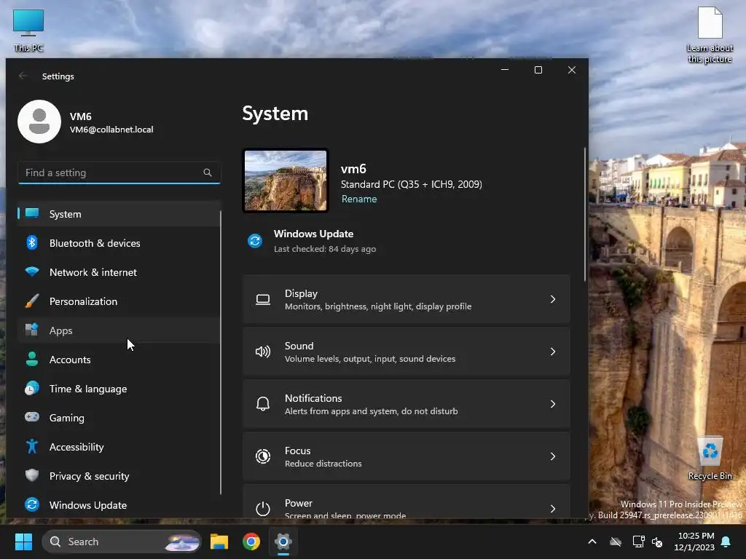This screenshot has width=746, height=559.
Task: Click the Notifications bell icon in Settings
Action: point(262,404)
